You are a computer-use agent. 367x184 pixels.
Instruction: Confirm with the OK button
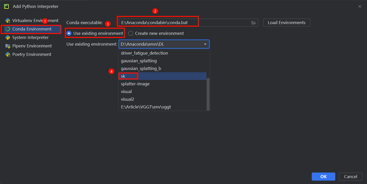[x=324, y=177]
